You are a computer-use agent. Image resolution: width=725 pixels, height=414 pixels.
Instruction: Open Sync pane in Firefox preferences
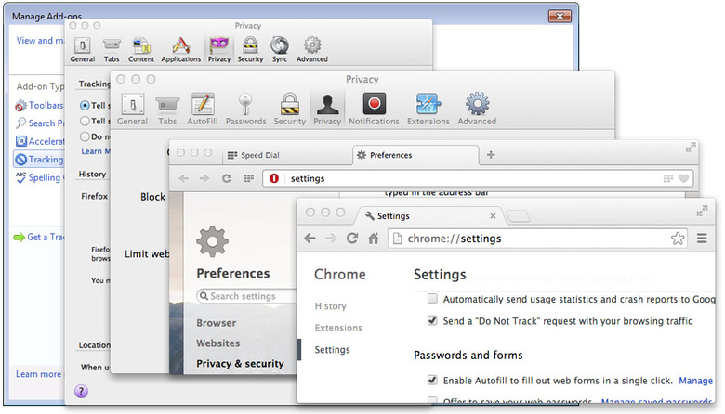tap(280, 46)
